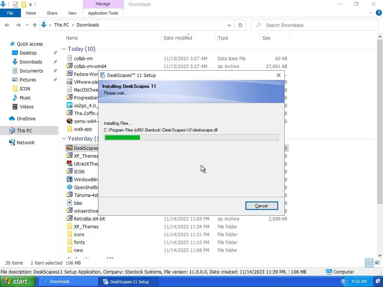Screen dimensions: 383x287
Task: Activate DeskScapes 11 Setup taskbar button
Action: [129, 281]
